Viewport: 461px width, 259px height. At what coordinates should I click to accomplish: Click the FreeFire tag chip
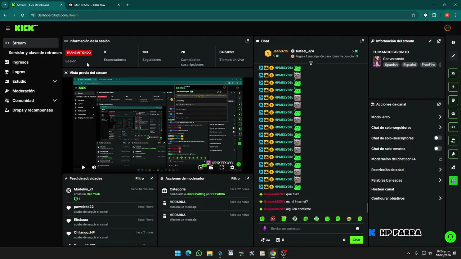click(428, 65)
